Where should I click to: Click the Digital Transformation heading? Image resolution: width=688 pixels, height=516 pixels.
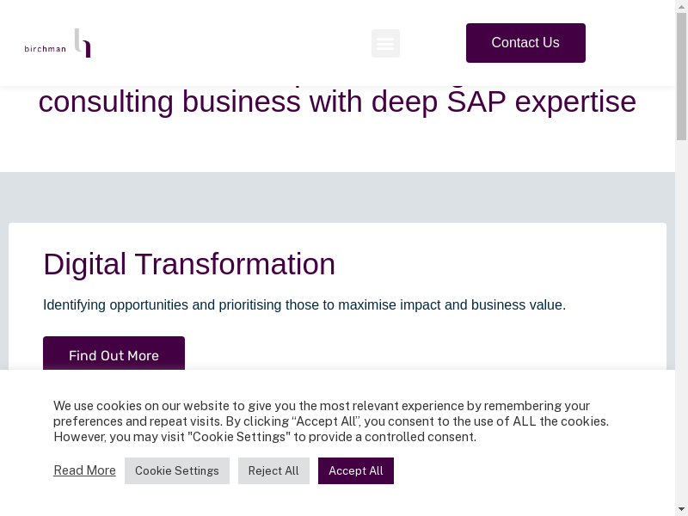189,264
